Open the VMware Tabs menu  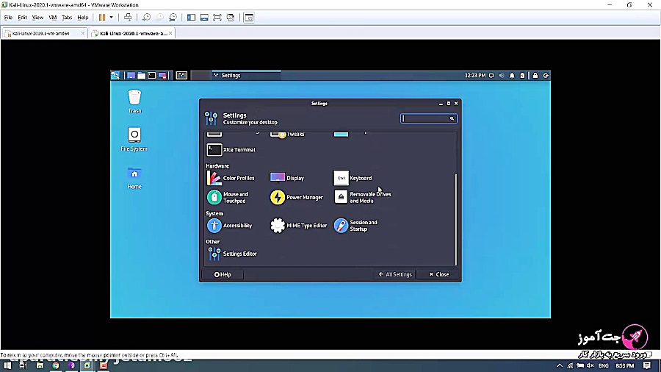tap(67, 18)
